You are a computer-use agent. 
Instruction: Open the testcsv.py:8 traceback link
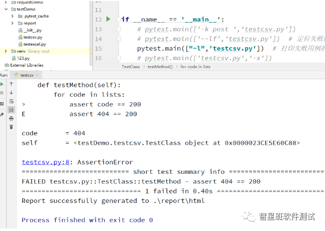[x=42, y=162]
